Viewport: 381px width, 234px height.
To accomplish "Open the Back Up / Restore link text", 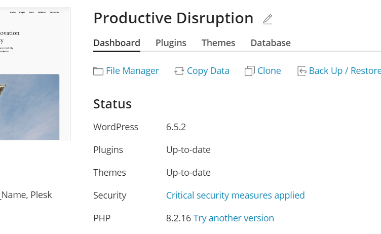I will pos(345,71).
